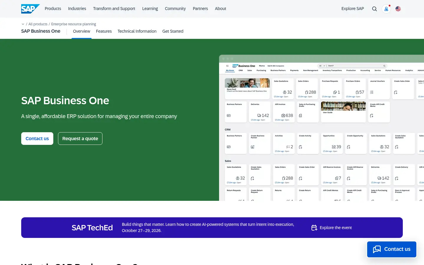
Task: Open the Community menu
Action: click(175, 9)
